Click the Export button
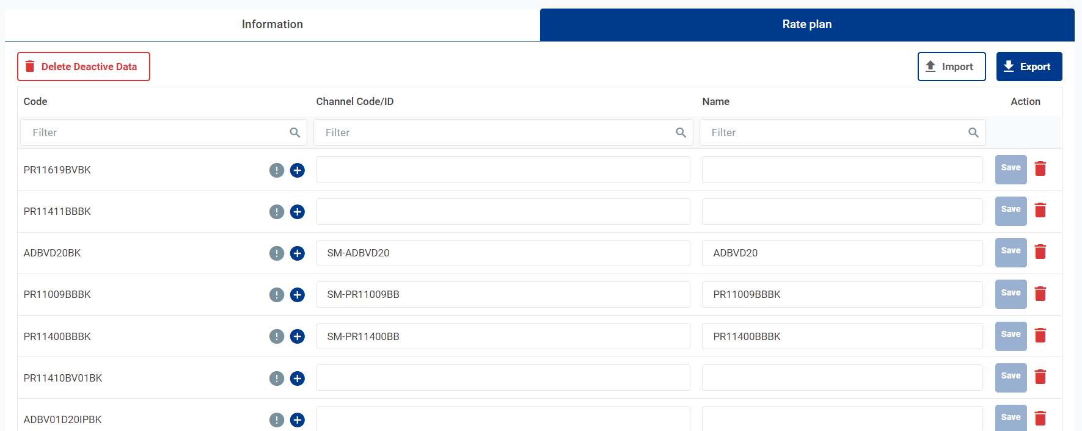 1029,67
